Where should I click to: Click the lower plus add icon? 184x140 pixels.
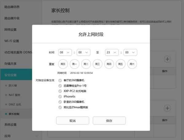[x=167, y=108]
